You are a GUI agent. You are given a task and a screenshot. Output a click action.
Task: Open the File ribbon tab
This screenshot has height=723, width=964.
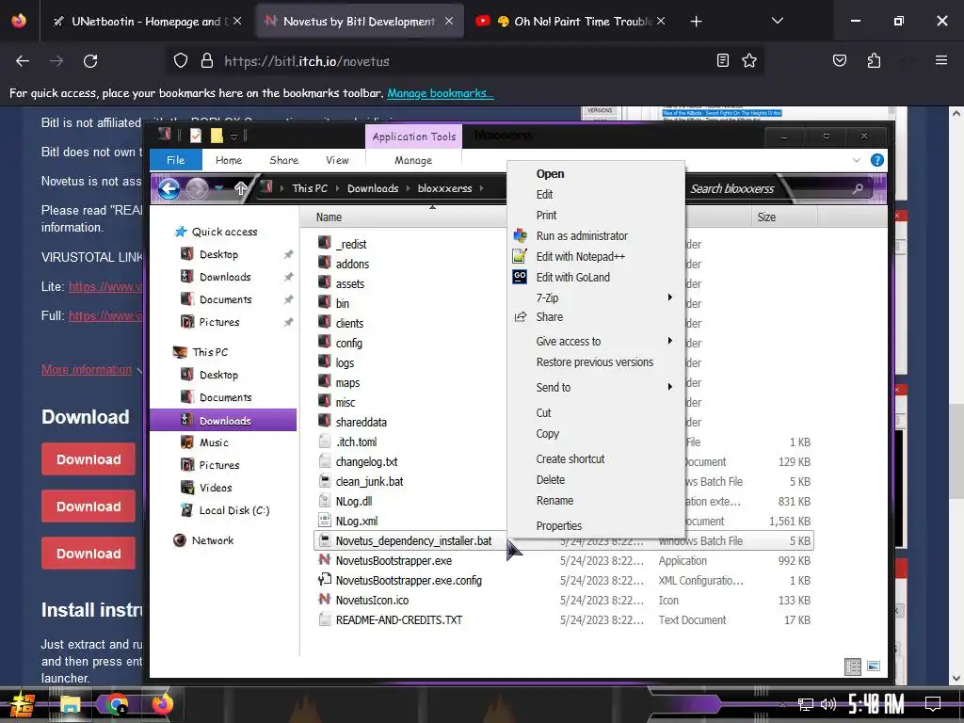pos(175,160)
